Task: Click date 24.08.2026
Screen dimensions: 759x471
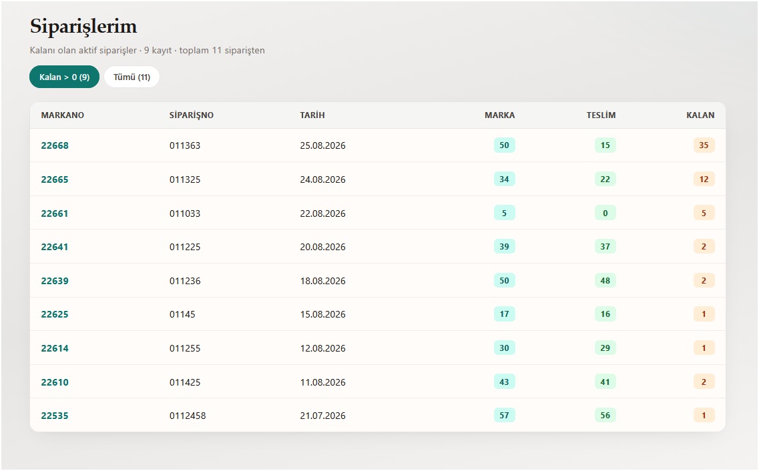Action: 323,179
